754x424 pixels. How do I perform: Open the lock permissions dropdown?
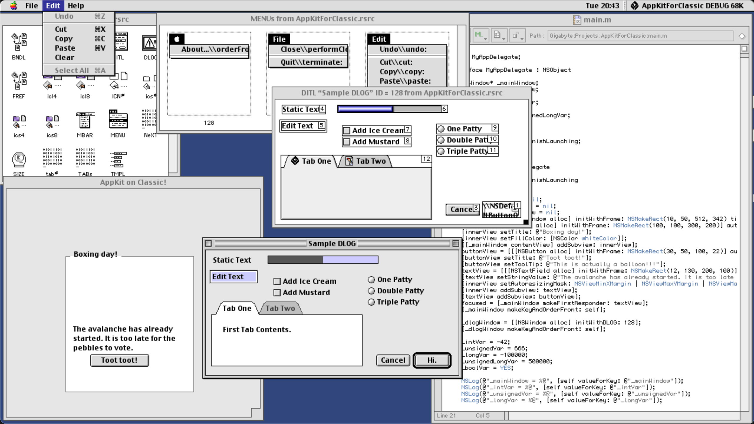[517, 36]
